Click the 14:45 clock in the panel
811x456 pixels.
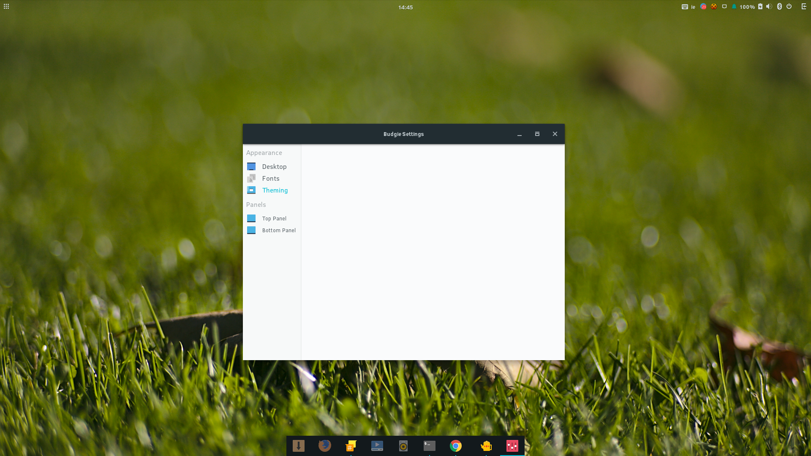(x=405, y=7)
